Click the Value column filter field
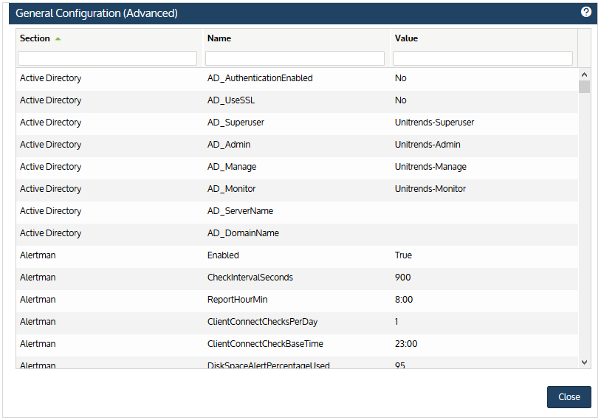This screenshot has height=420, width=601. tap(483, 58)
